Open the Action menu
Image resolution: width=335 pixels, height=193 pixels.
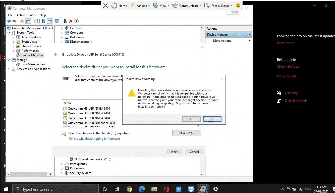21,15
